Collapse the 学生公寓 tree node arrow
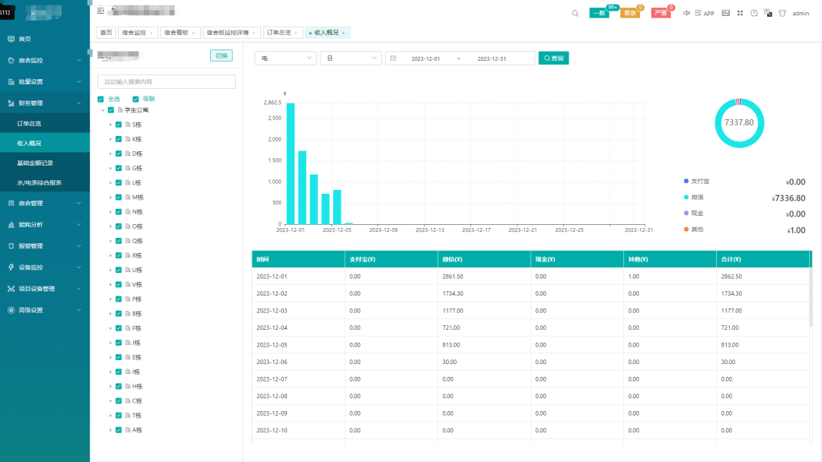Screen dimensions: 822x462 point(103,110)
